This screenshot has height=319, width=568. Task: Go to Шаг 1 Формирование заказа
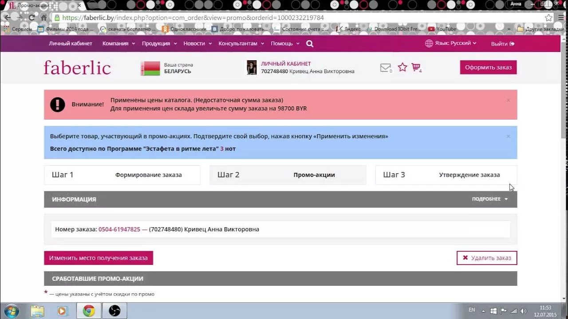pyautogui.click(x=122, y=175)
